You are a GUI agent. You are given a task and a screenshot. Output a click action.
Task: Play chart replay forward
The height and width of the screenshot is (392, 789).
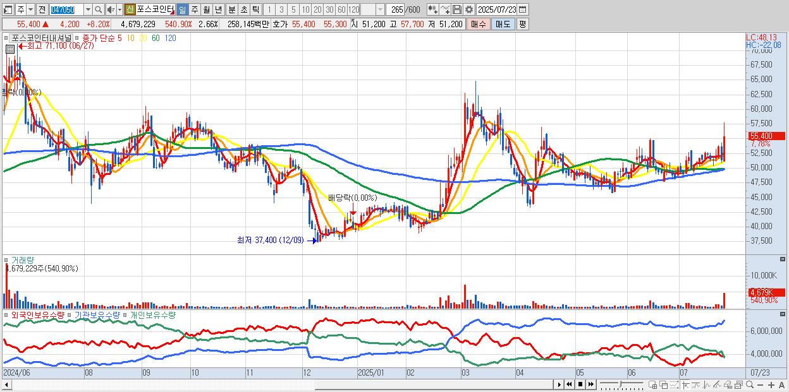pos(560,384)
